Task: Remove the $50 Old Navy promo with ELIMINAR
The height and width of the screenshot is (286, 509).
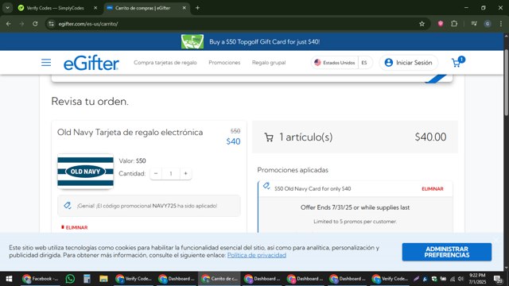Action: (x=433, y=189)
